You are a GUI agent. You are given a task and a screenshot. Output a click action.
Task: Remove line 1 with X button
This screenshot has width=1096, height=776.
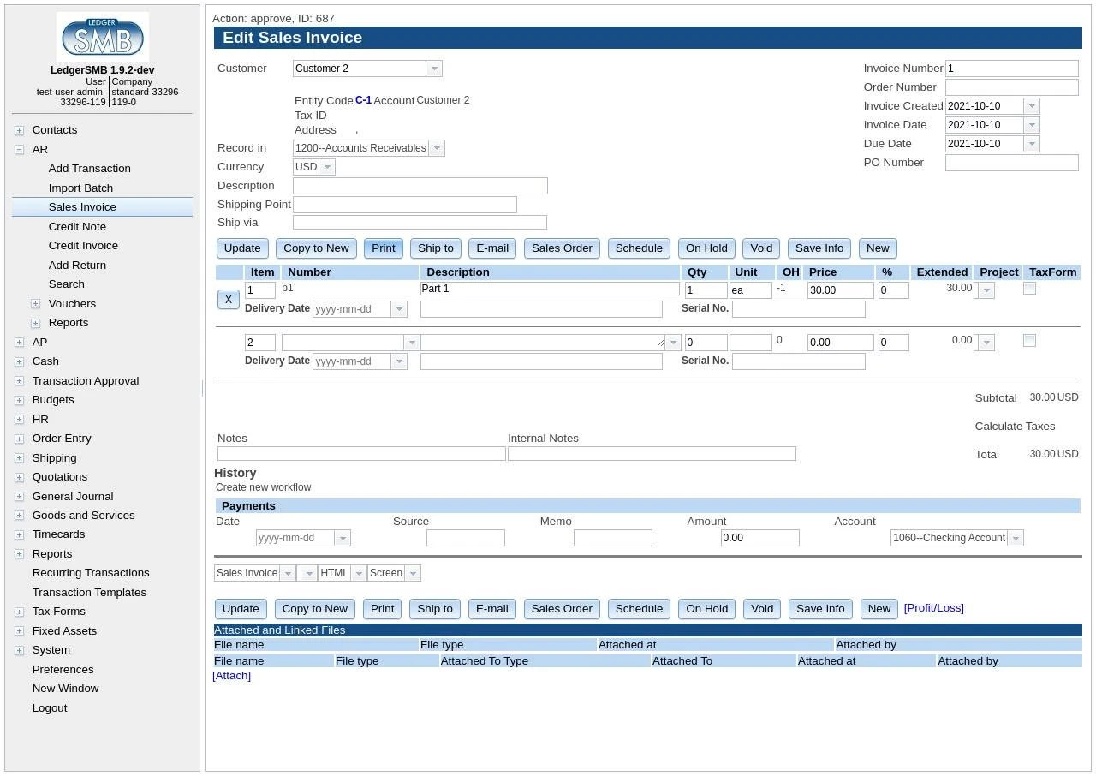point(229,299)
